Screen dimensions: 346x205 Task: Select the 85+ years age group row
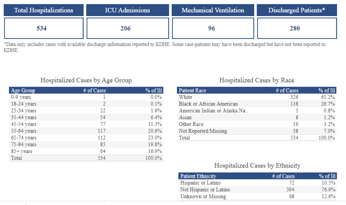coord(22,151)
